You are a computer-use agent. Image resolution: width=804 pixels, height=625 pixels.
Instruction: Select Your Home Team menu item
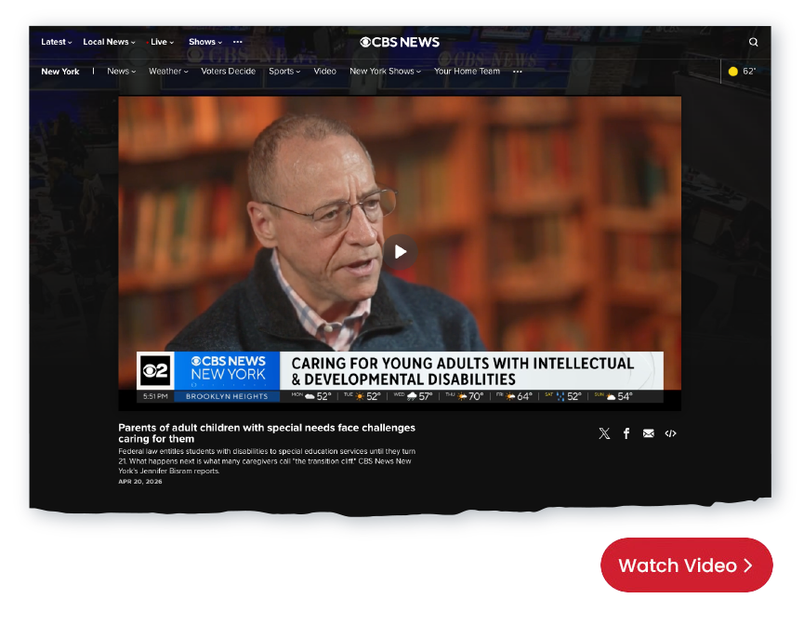click(467, 72)
